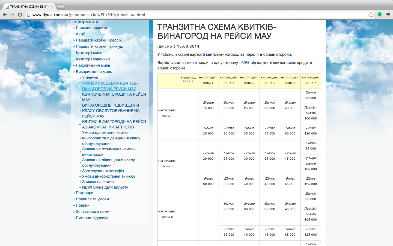Open Знижка на квитки link
The height and width of the screenshot is (246, 393).
tap(98, 182)
